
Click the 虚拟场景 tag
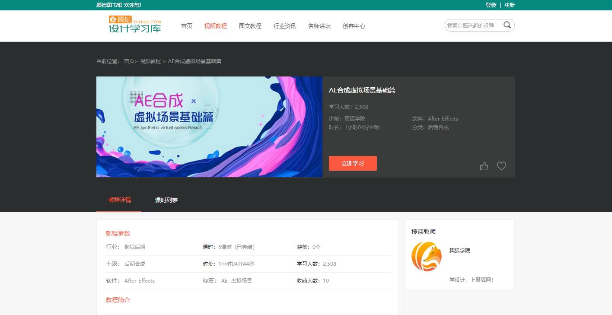tap(242, 281)
